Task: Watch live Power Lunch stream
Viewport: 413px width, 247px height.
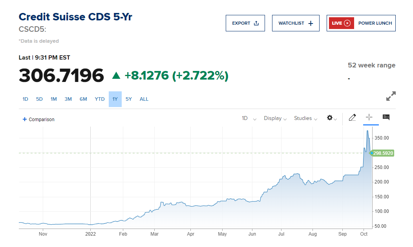Action: [x=361, y=23]
